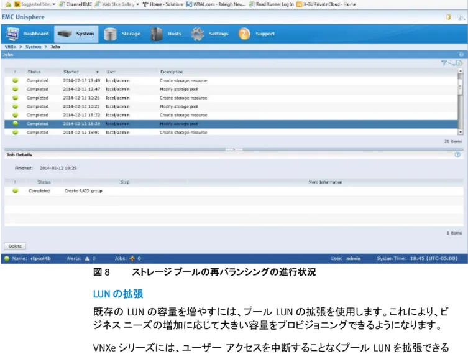Image resolution: width=468 pixels, height=354 pixels.
Task: Open the Suggested Sites favorites dropdown
Action: pyautogui.click(x=35, y=4)
